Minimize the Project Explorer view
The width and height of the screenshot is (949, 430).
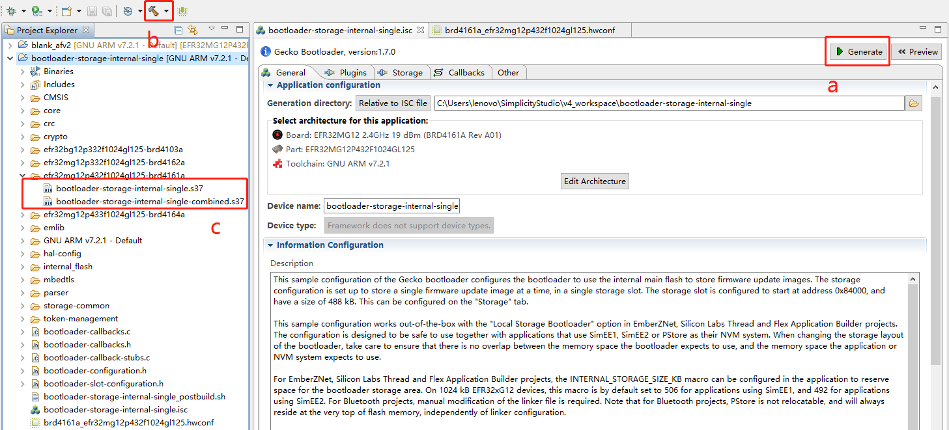(225, 29)
